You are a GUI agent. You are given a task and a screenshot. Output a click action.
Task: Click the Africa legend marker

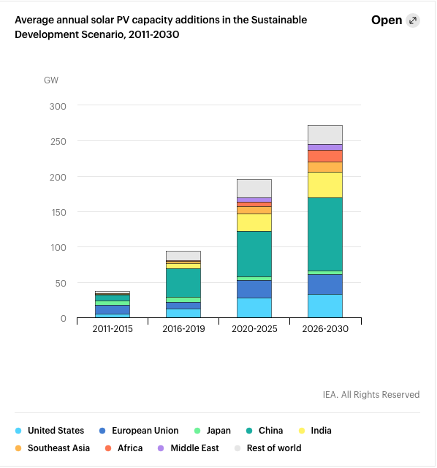pyautogui.click(x=108, y=448)
